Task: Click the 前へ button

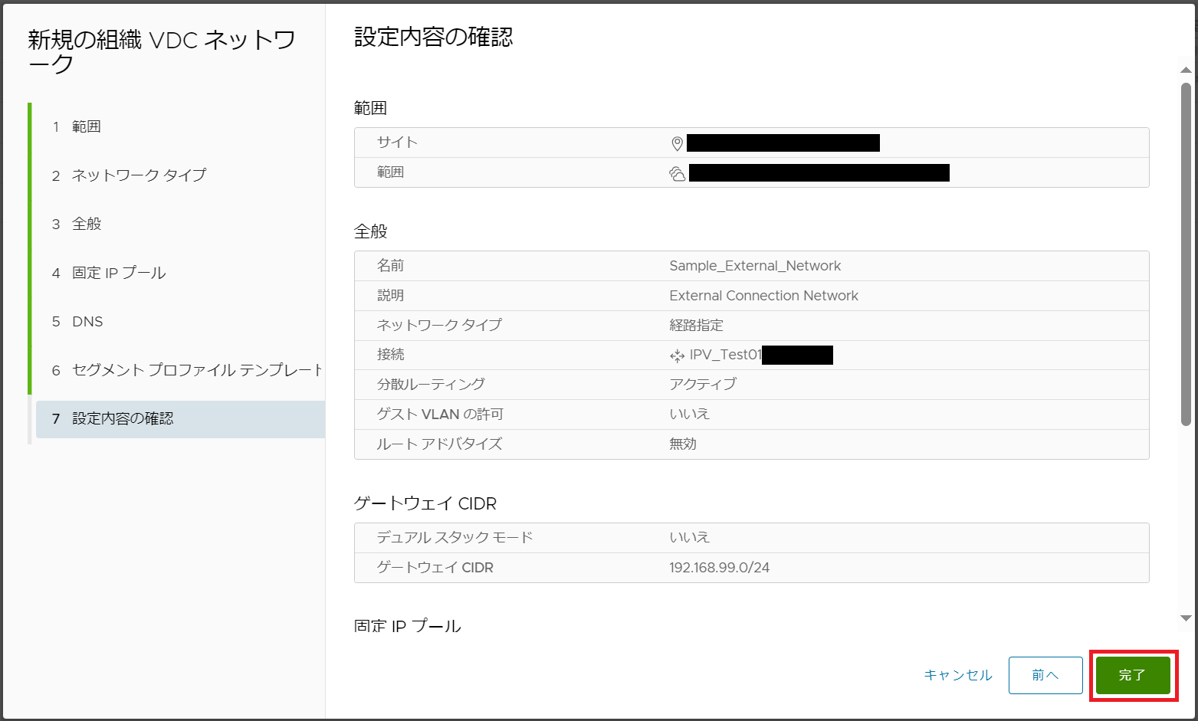Action: 1045,675
